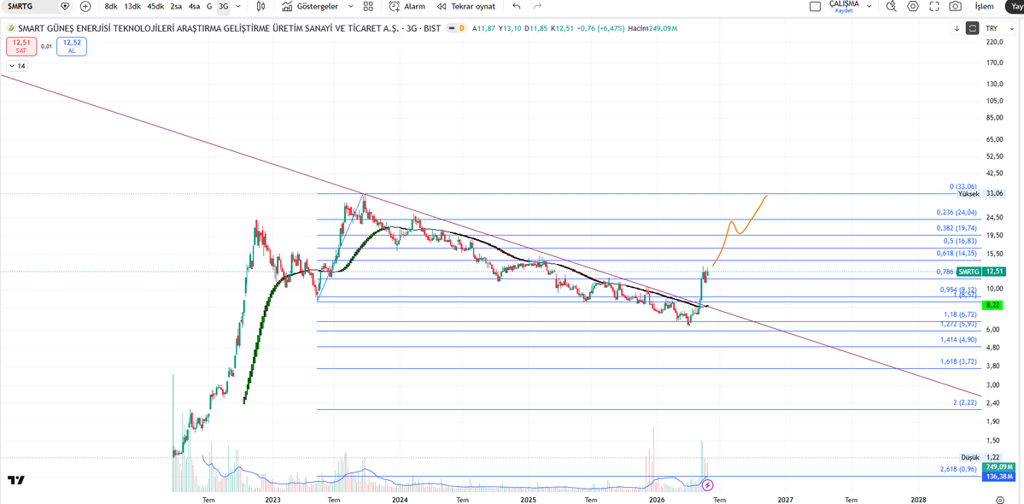
Task: Open Göstergeler indicators dialog
Action: click(309, 6)
